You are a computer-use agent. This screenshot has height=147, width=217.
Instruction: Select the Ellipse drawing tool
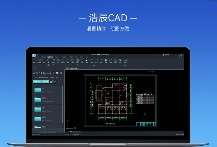(53, 61)
